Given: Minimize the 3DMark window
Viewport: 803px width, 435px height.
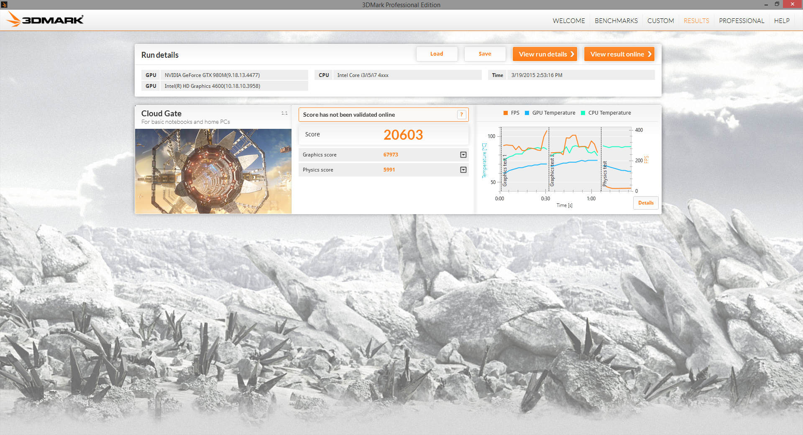Looking at the screenshot, I should point(766,4).
